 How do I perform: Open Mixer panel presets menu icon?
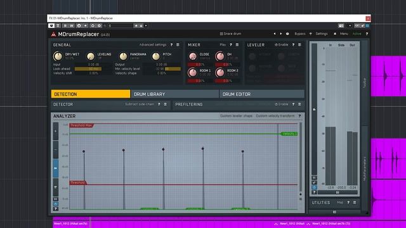pos(237,45)
